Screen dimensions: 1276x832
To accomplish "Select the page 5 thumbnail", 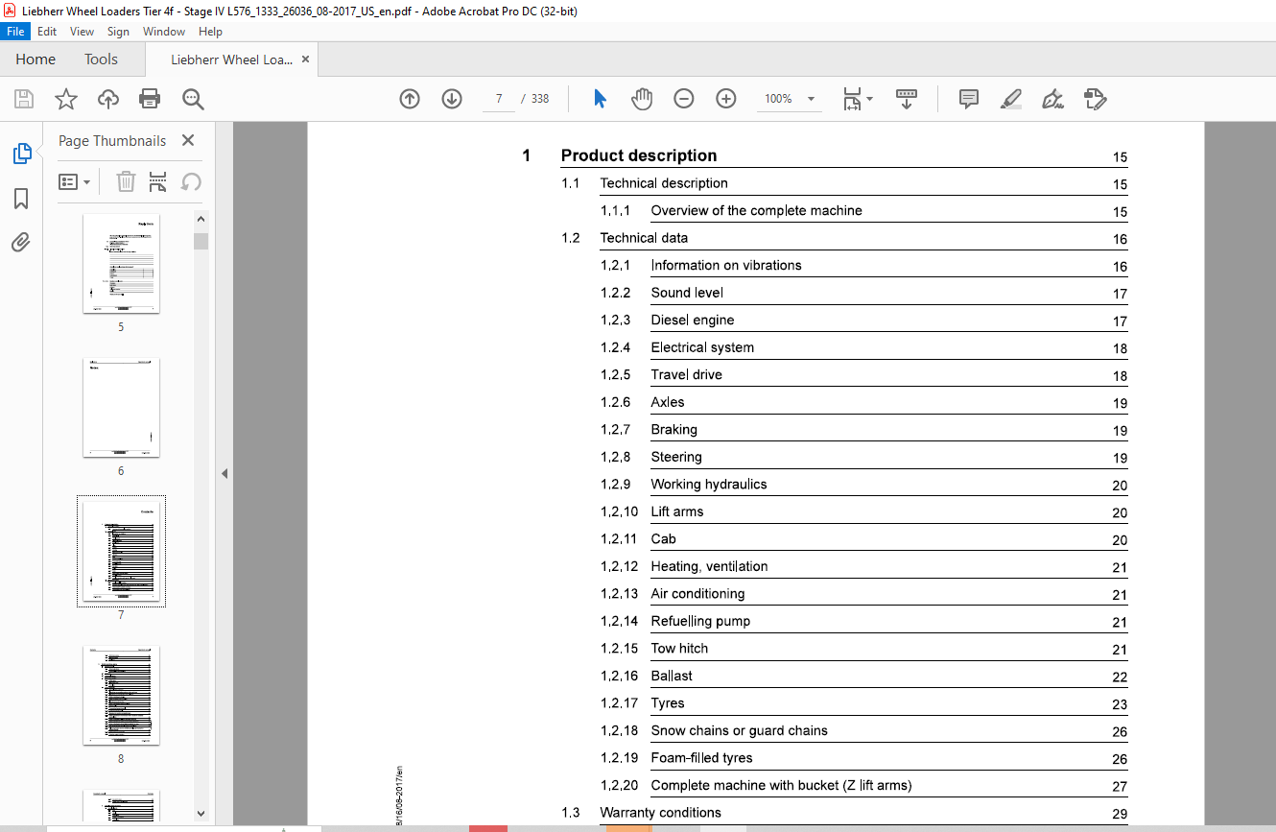I will pos(121,263).
